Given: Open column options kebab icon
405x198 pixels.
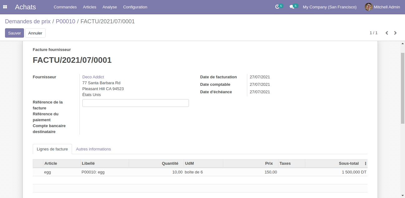Looking at the screenshot, I should coord(365,163).
